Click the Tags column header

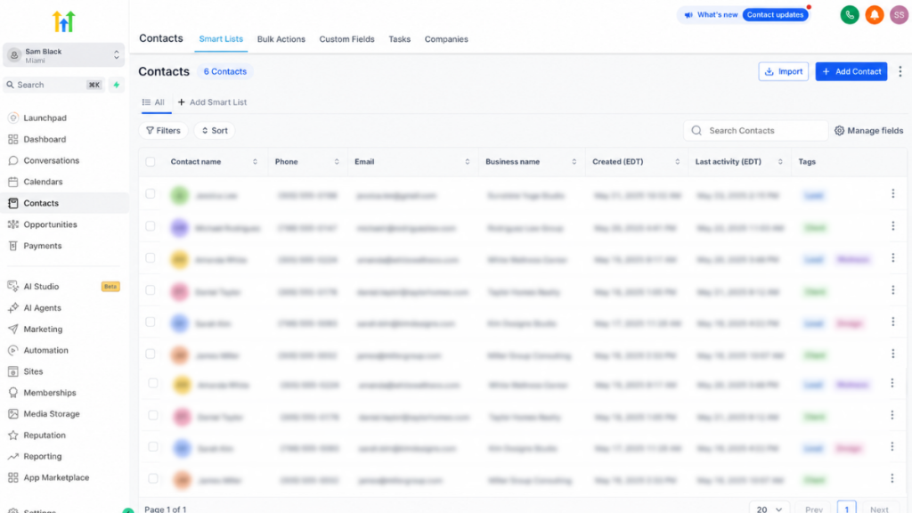click(x=807, y=162)
